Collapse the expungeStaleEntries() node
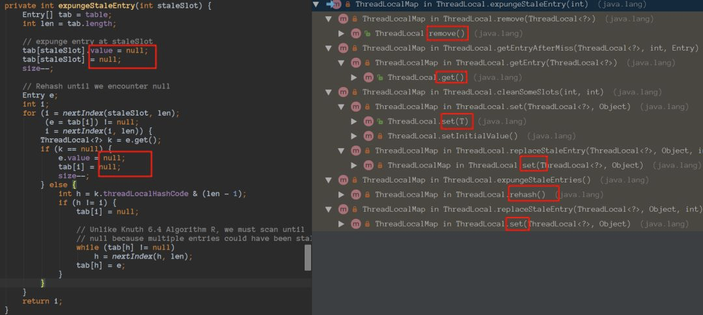703x315 pixels. pyautogui.click(x=329, y=180)
